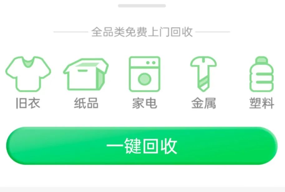
Task: Open the 旧衣 category label
Action: pos(28,103)
